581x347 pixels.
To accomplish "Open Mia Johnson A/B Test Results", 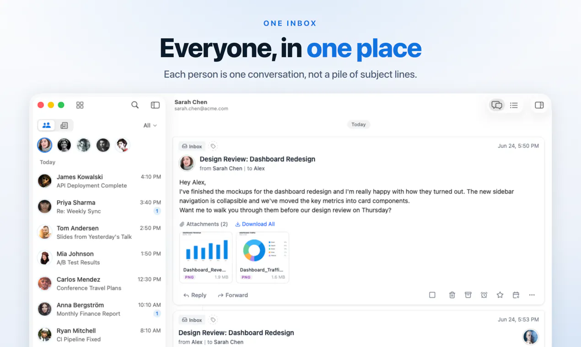I will [x=99, y=258].
